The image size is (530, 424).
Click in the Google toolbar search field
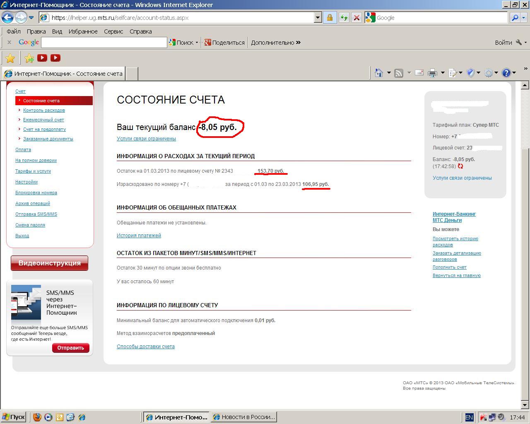(x=104, y=43)
